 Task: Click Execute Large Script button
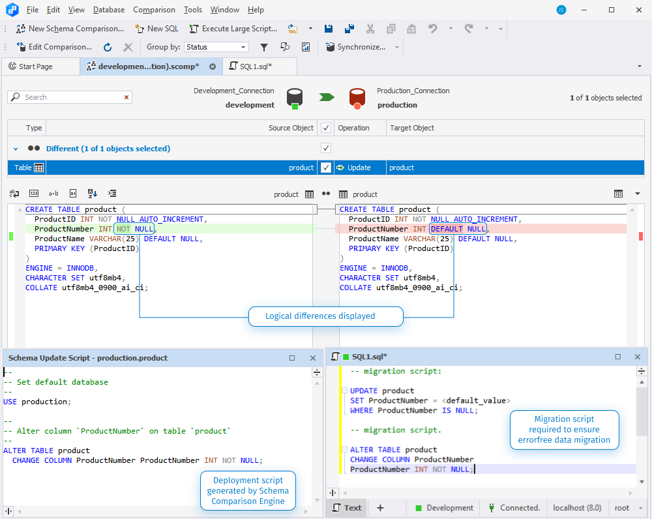point(233,29)
